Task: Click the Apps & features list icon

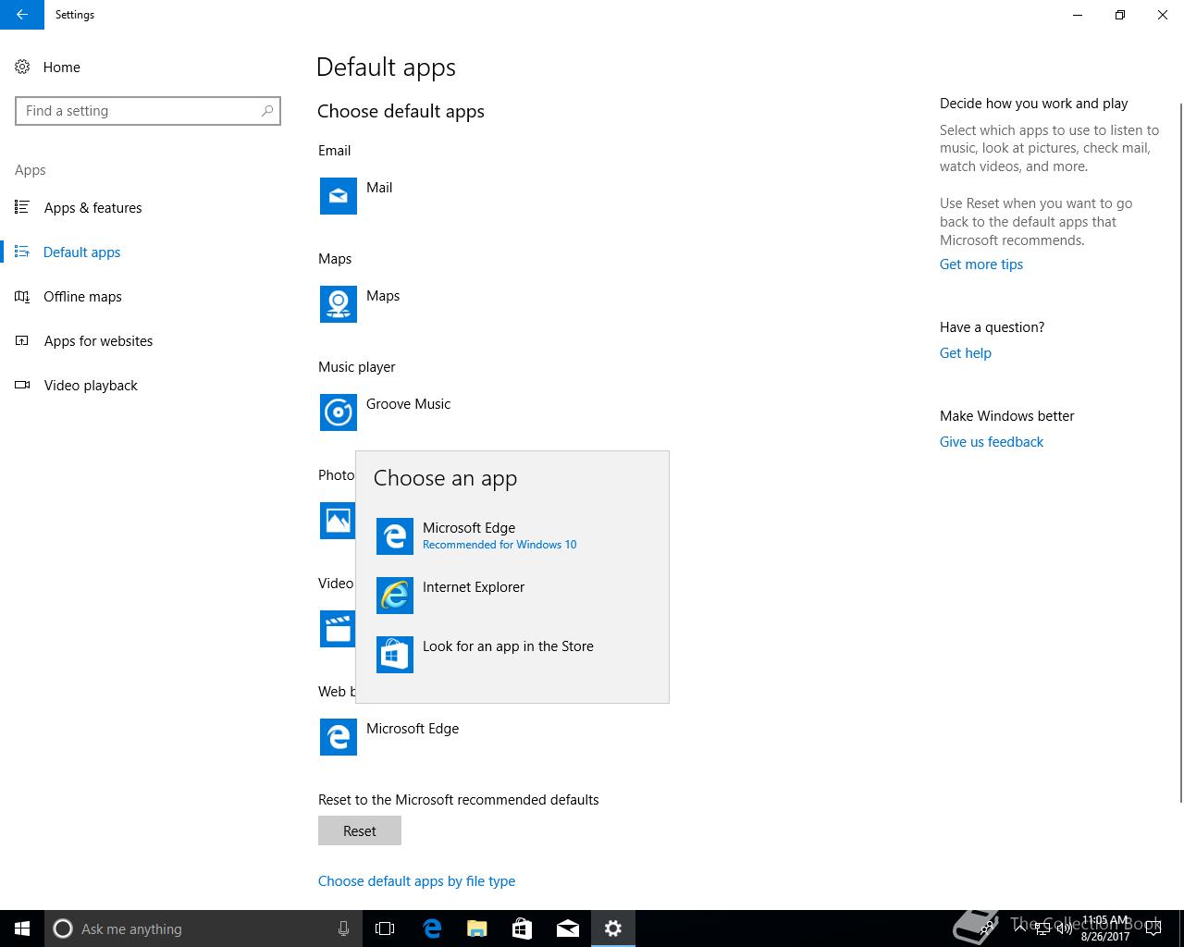Action: click(22, 207)
